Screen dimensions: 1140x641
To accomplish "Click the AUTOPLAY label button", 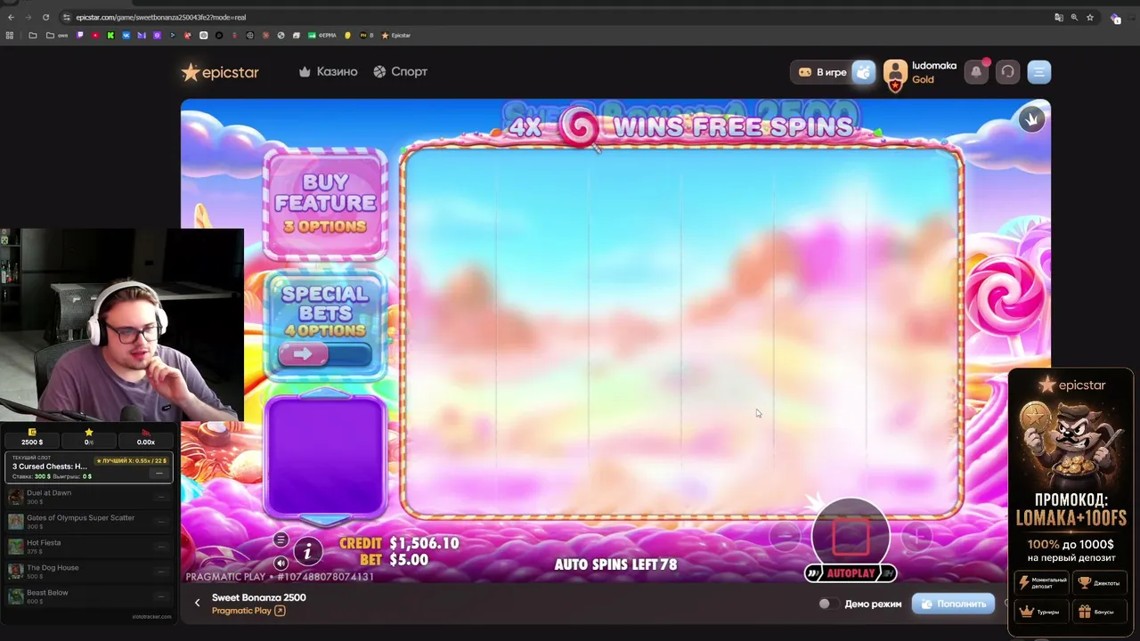I will 851,573.
